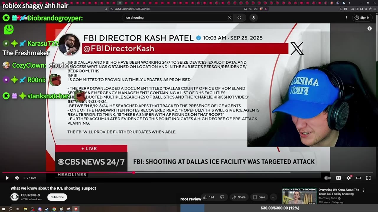Click the YouTube search magnifier button
This screenshot has height=212, width=378.
pyautogui.click(x=239, y=18)
